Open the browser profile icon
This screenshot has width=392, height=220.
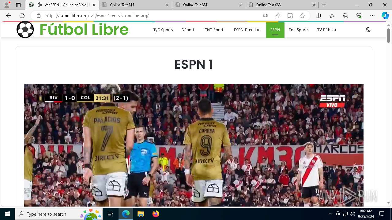pyautogui.click(x=7, y=5)
